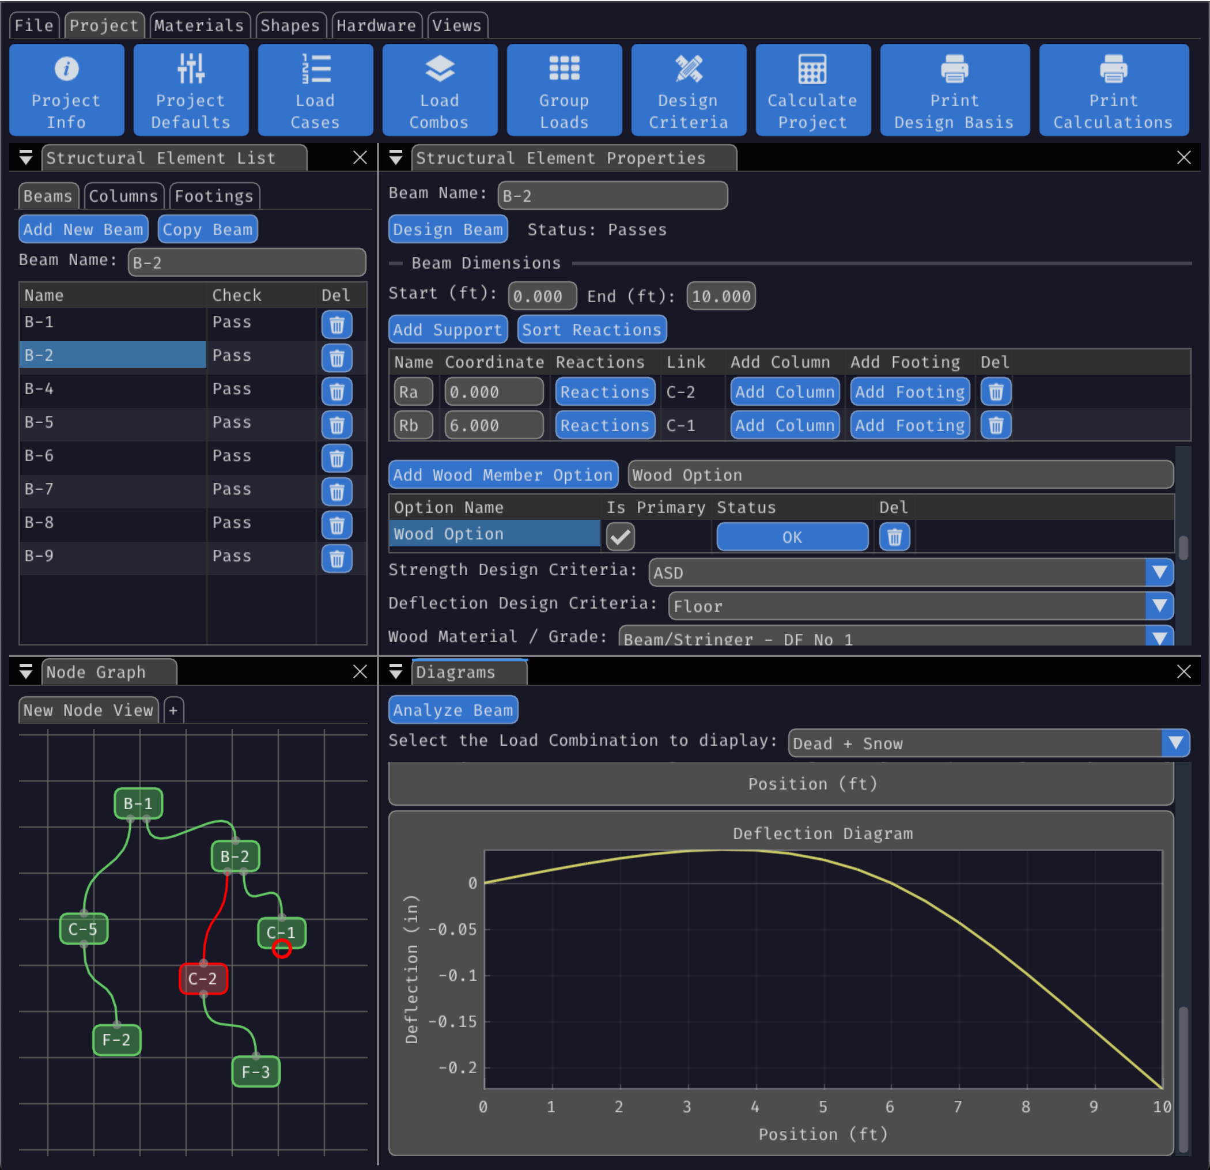
Task: Toggle Is Primary checkbox for Wood Option
Action: (620, 537)
